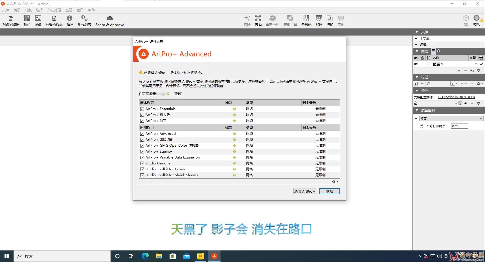Open the 预览 preview icon
485x262 pixels.
(x=477, y=21)
